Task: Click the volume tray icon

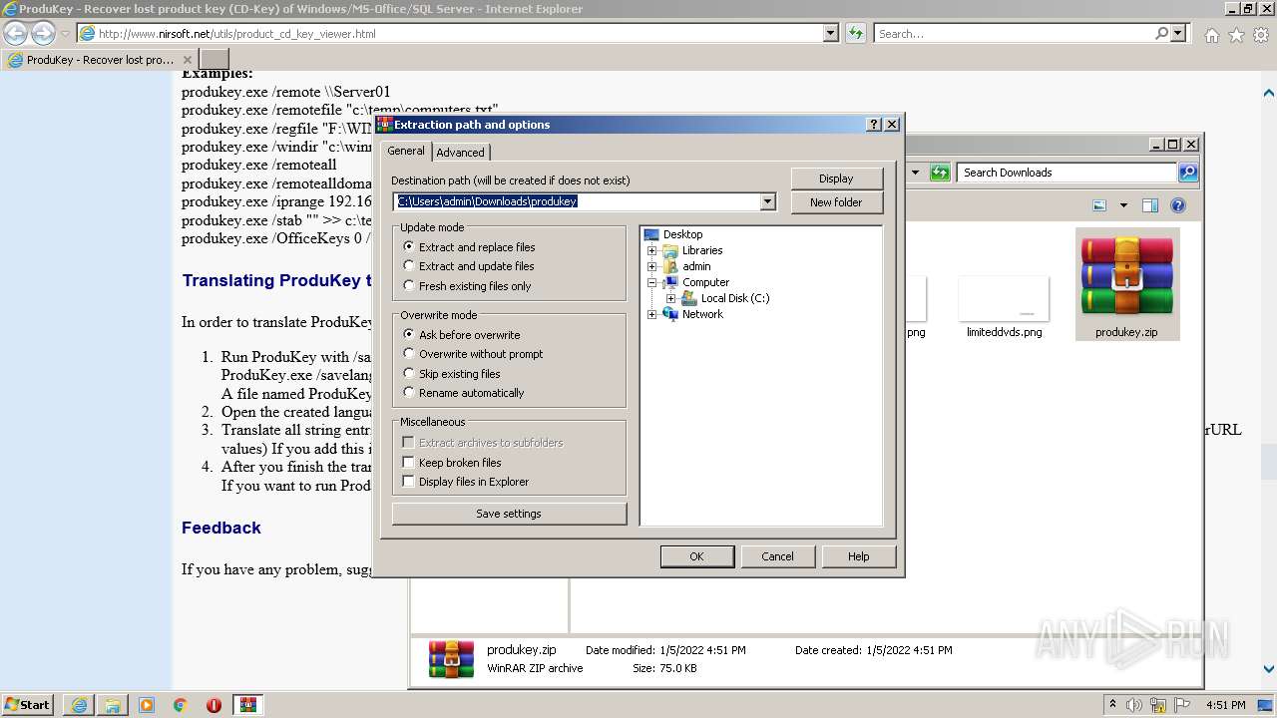Action: click(x=1134, y=705)
